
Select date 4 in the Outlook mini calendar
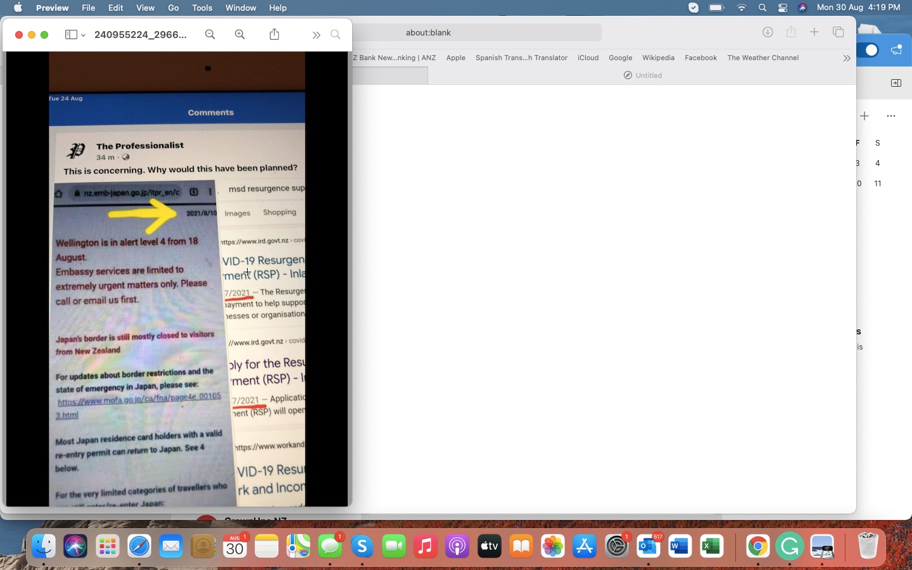pyautogui.click(x=878, y=163)
